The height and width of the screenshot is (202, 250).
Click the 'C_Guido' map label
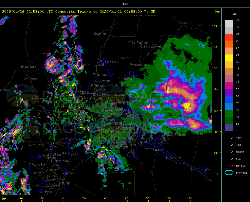pos(37,98)
